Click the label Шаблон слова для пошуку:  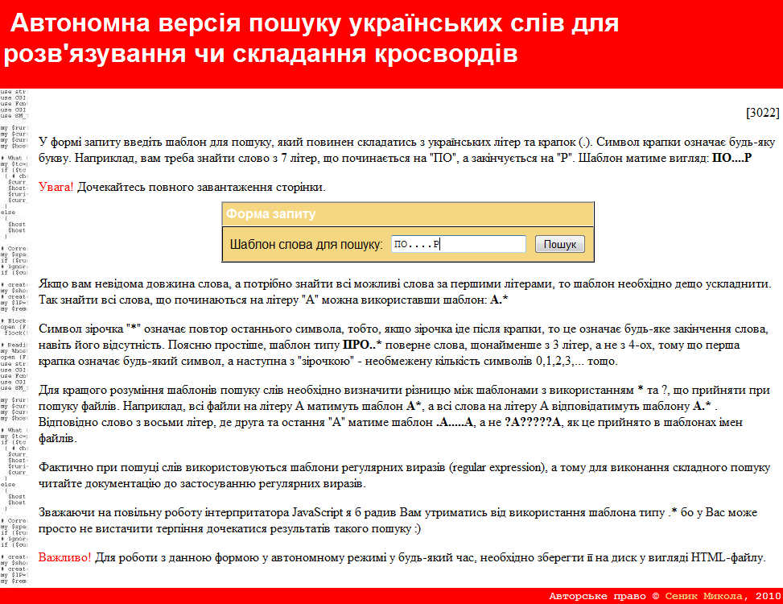306,244
